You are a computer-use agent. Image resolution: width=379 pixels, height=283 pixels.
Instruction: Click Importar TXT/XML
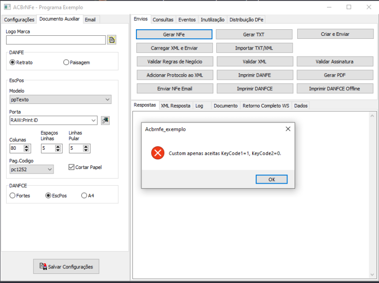point(254,48)
